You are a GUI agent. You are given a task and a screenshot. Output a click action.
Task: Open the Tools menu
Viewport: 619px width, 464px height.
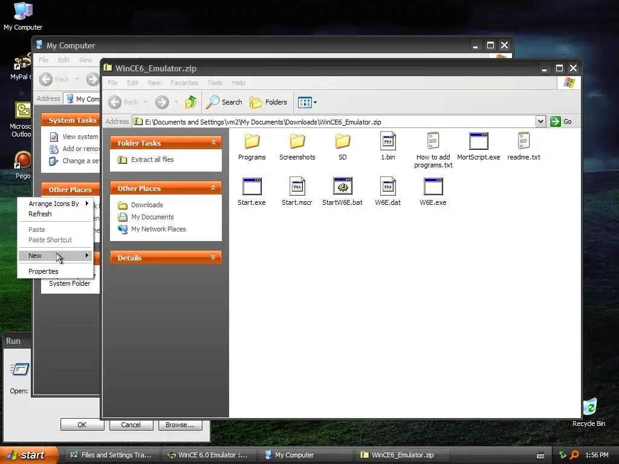pyautogui.click(x=215, y=83)
